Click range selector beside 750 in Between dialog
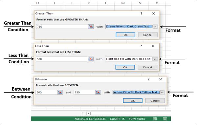 [98, 93]
